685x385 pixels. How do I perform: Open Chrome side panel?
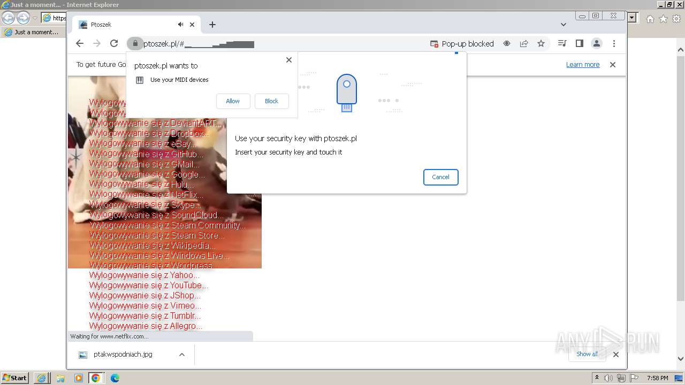(x=579, y=44)
